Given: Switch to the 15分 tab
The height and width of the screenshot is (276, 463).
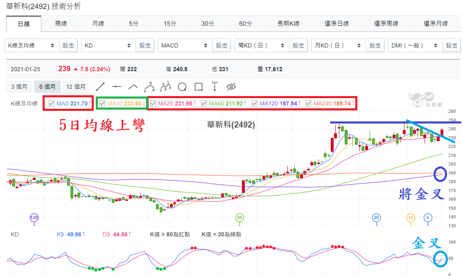Looking at the screenshot, I should coord(170,24).
